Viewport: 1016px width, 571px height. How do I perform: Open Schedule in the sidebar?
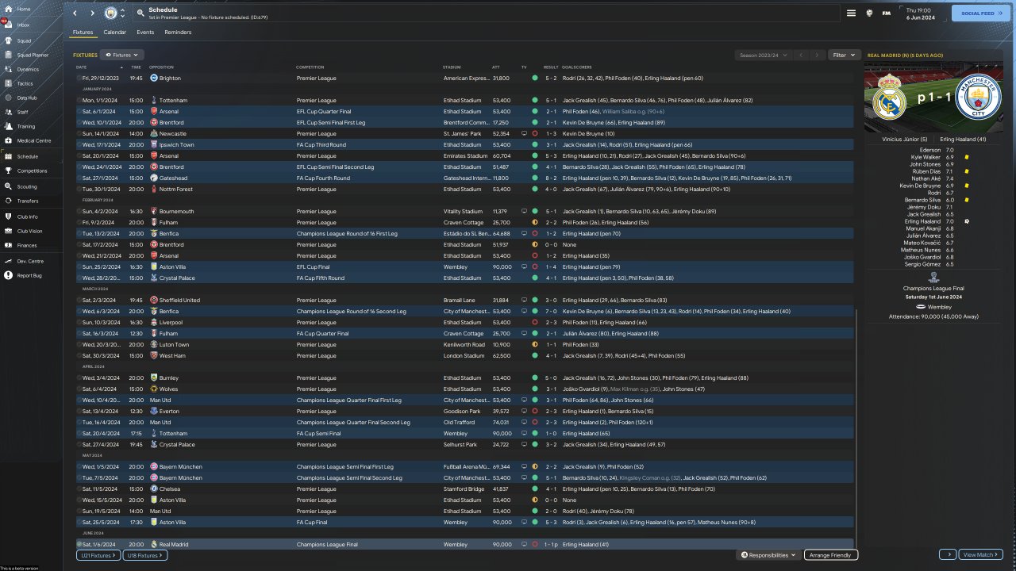pyautogui.click(x=30, y=156)
